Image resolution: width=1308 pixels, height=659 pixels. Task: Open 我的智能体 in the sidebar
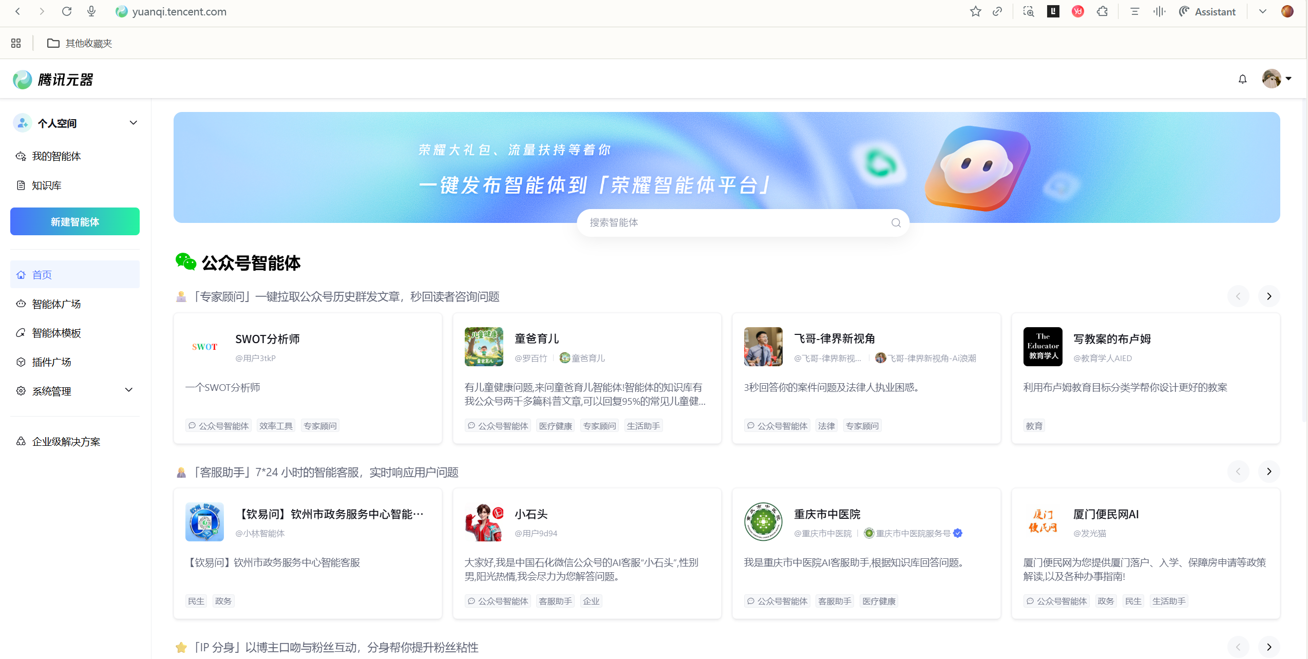click(x=56, y=156)
